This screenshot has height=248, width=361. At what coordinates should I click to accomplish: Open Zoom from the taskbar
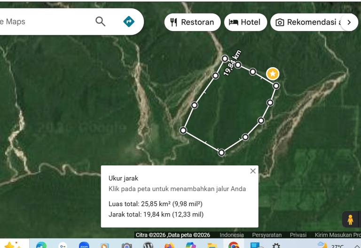click(x=84, y=245)
